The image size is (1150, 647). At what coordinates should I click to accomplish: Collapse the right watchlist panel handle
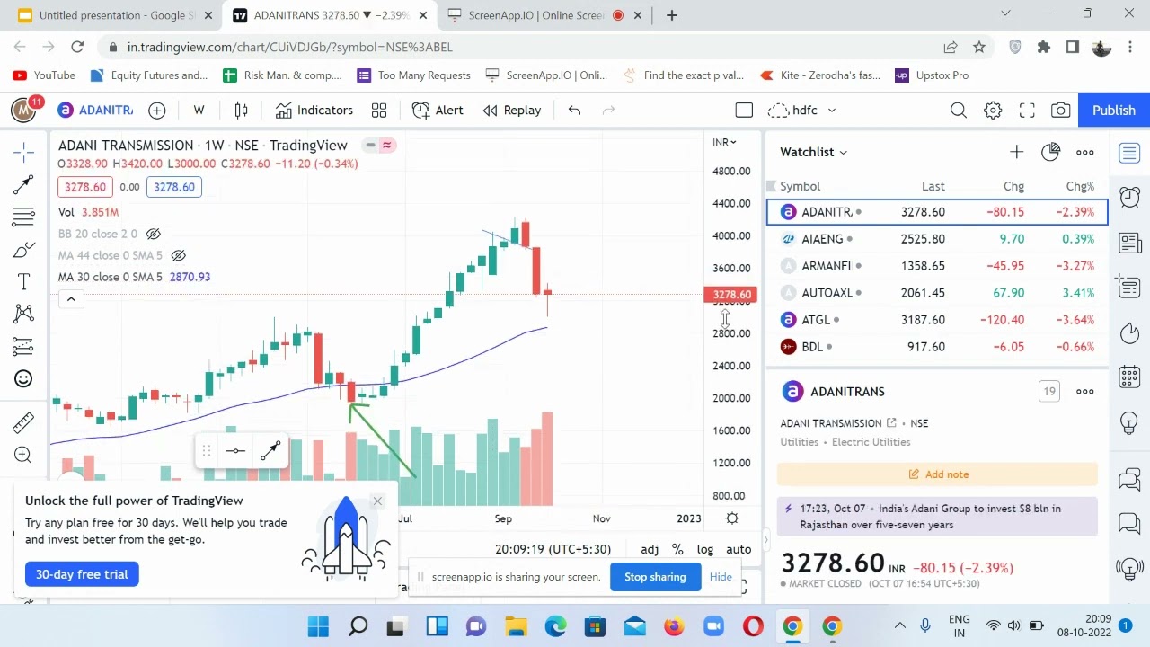coord(766,539)
